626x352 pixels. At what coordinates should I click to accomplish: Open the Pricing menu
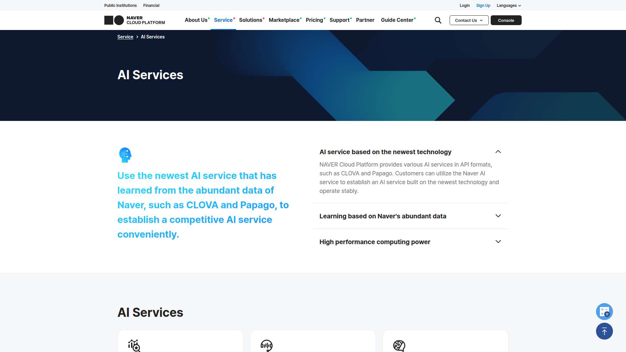(315, 20)
